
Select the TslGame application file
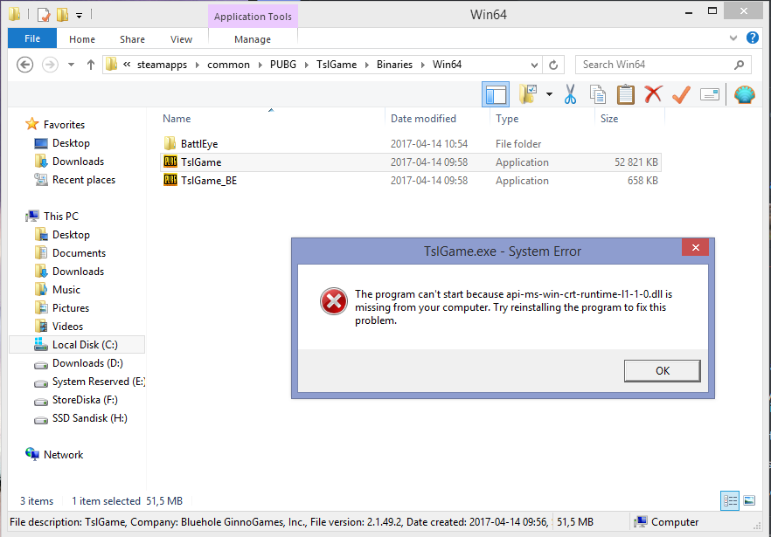411,162
